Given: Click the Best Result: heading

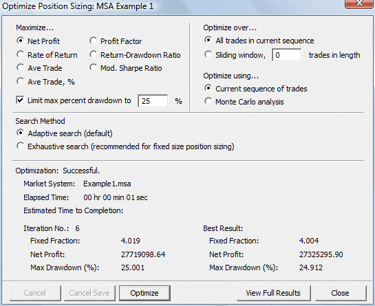Looking at the screenshot, I should click(223, 228).
